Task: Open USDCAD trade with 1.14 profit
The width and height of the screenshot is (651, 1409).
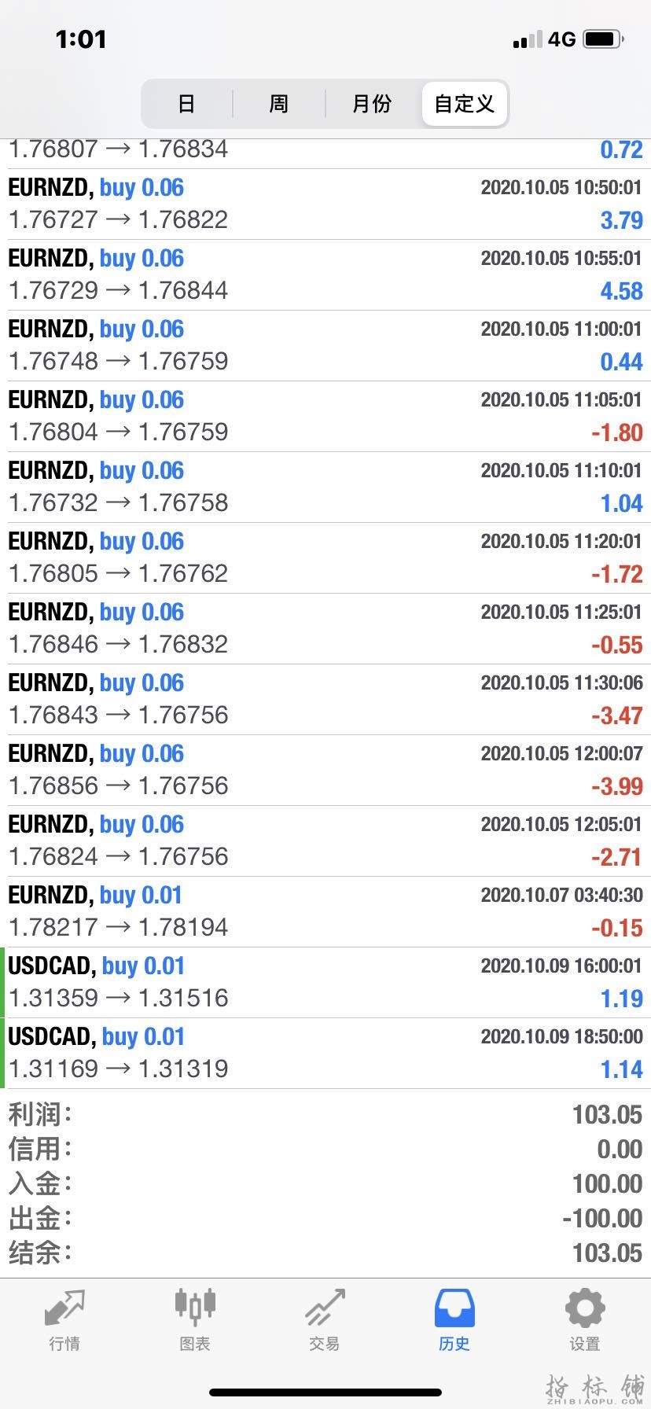Action: pyautogui.click(x=325, y=1054)
